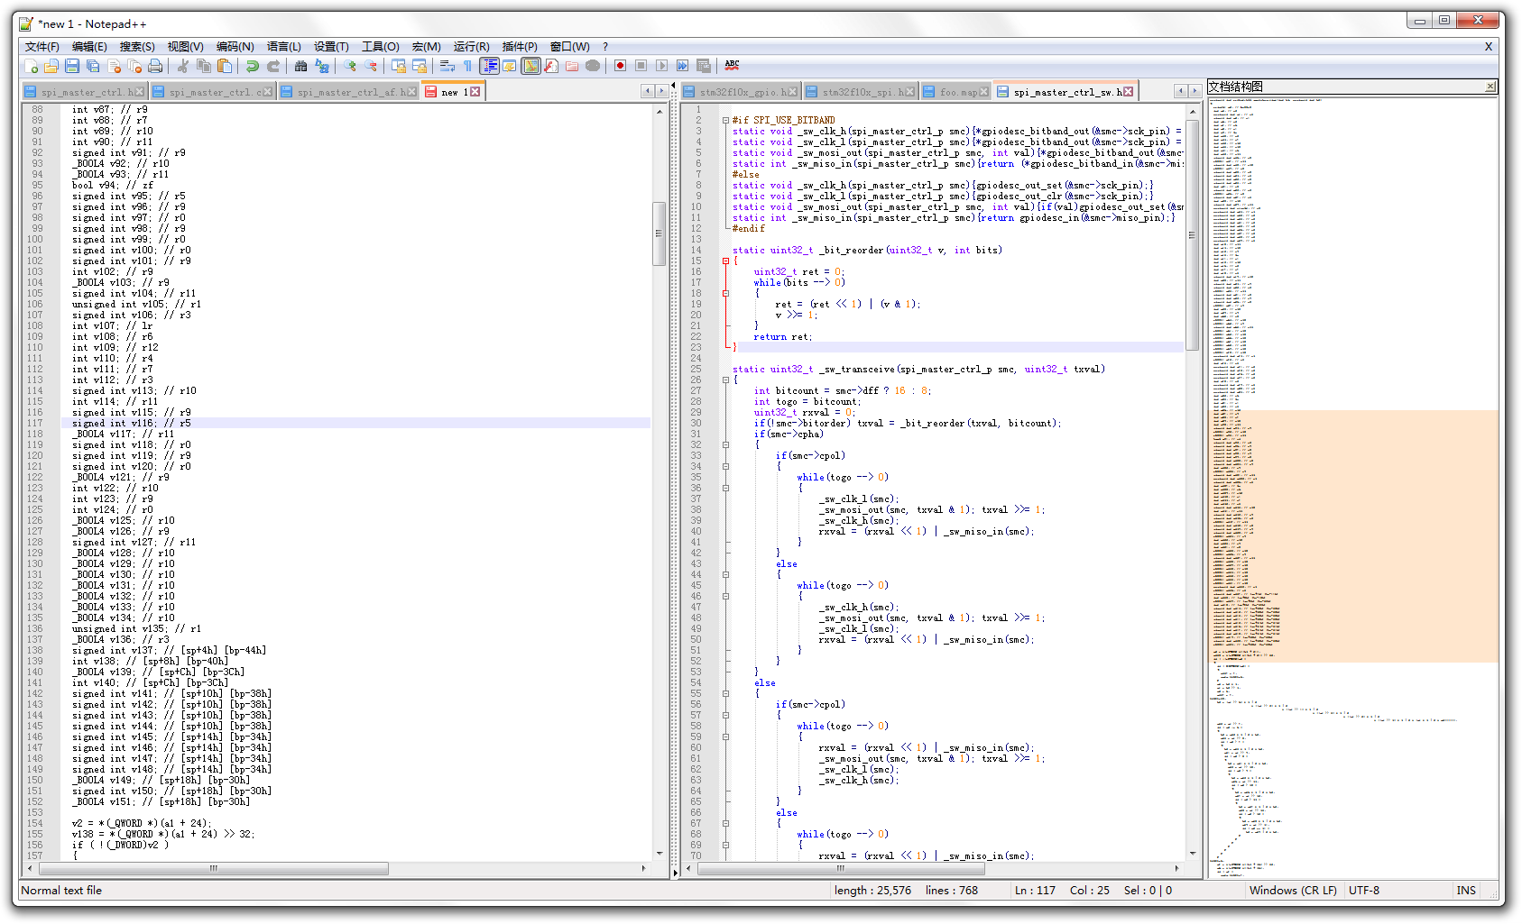Click the left pane vertical scrollbar thumb

(659, 233)
